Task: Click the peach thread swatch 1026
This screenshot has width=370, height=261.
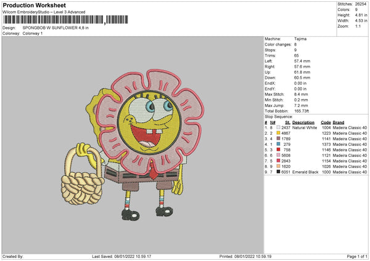Action: click(278, 166)
